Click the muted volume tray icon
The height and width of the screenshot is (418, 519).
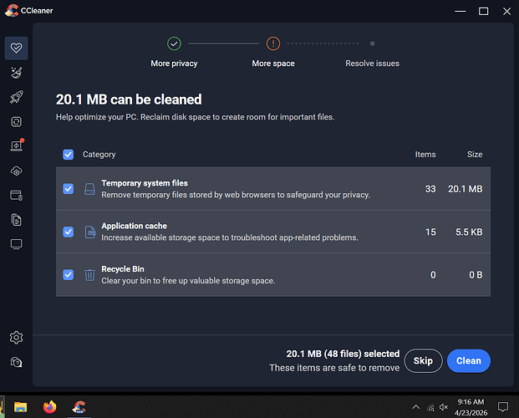(444, 407)
